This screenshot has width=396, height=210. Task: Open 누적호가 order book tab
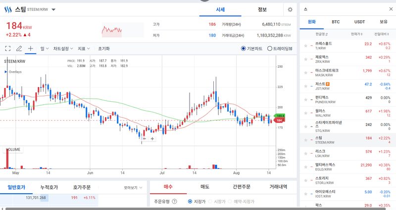49,187
